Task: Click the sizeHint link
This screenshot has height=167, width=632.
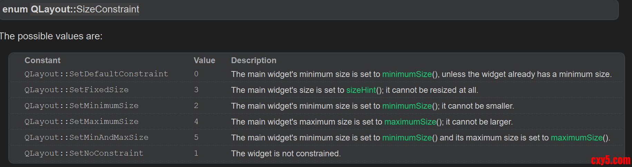Action: [361, 90]
